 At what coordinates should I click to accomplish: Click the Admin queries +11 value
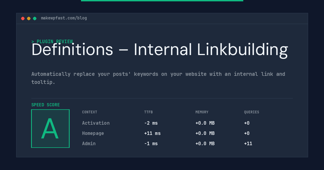248,144
